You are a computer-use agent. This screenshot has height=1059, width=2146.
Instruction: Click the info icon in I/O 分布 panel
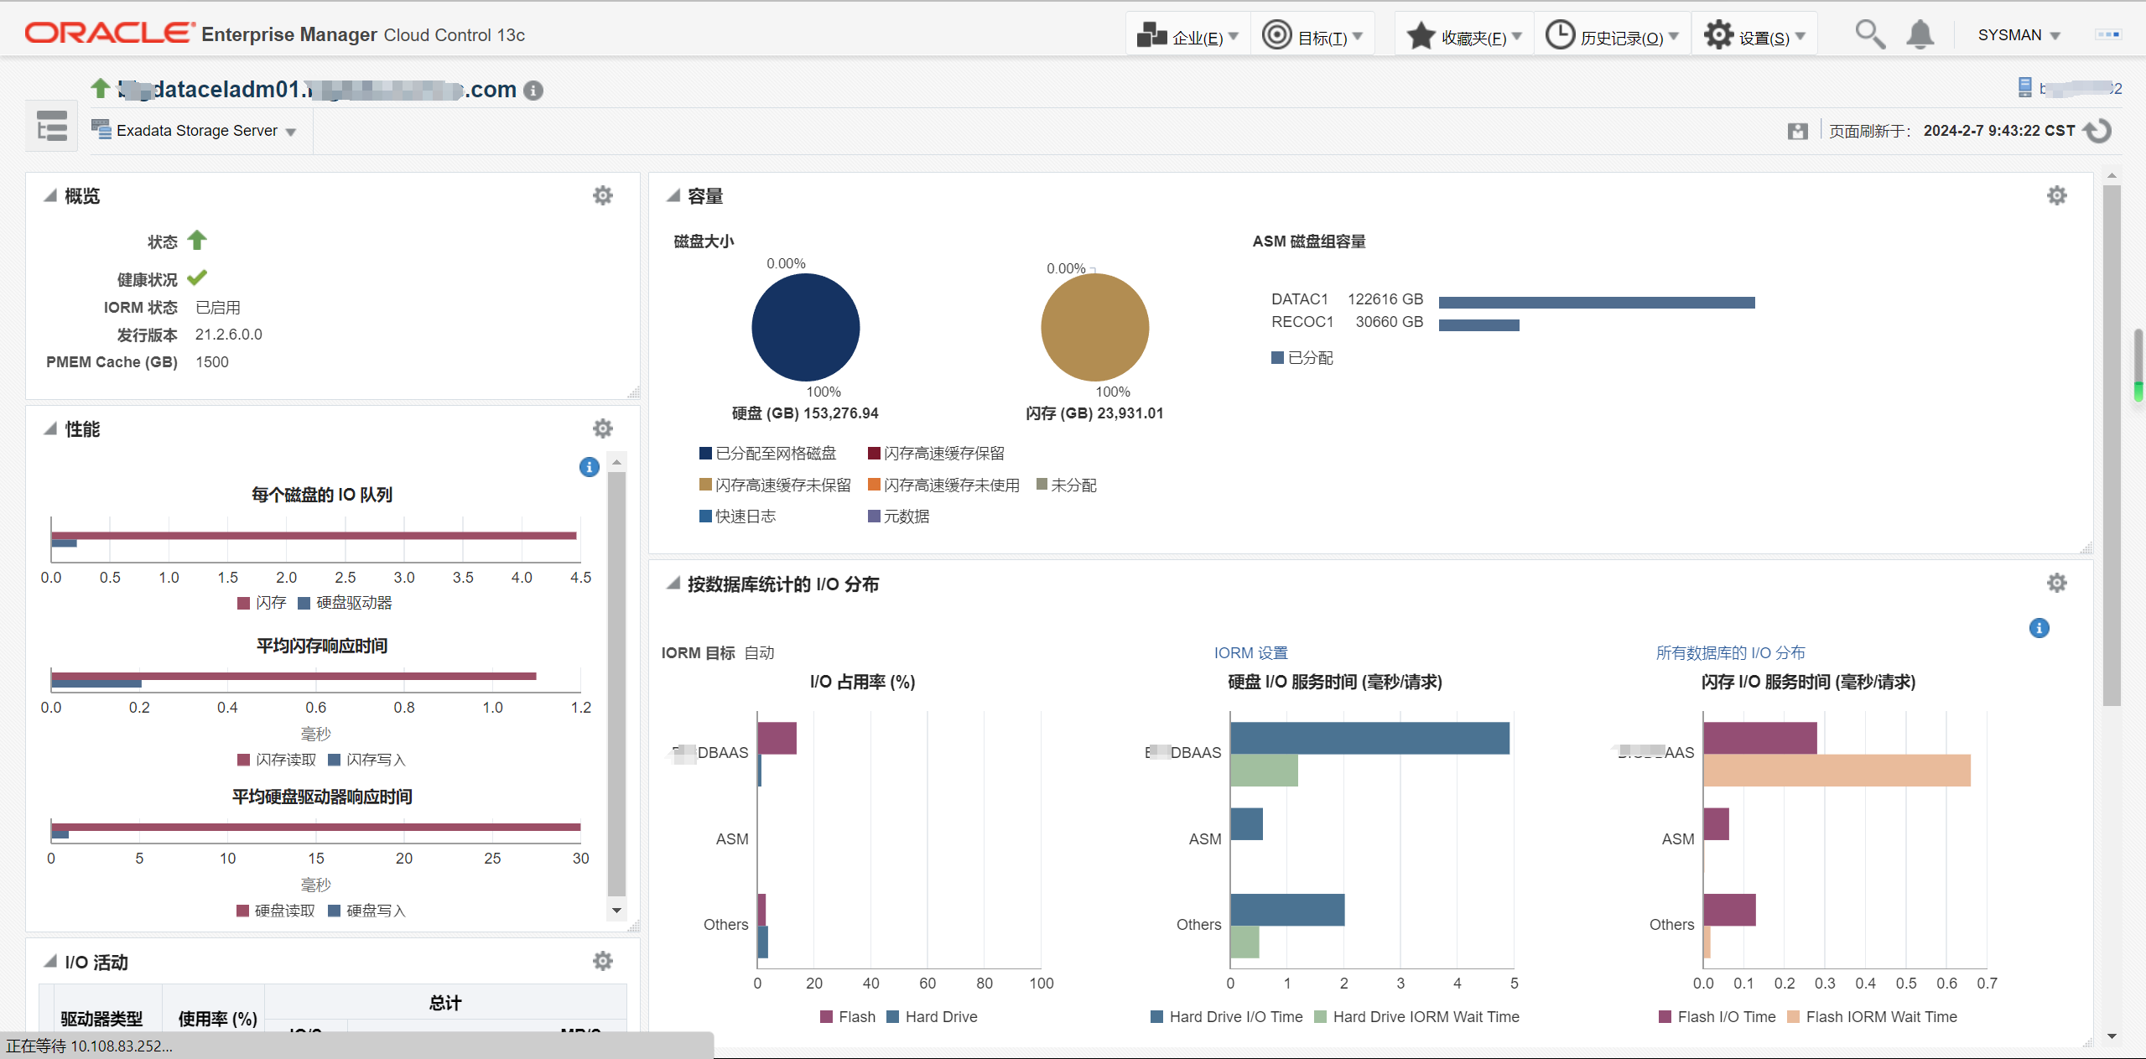pos(2039,628)
